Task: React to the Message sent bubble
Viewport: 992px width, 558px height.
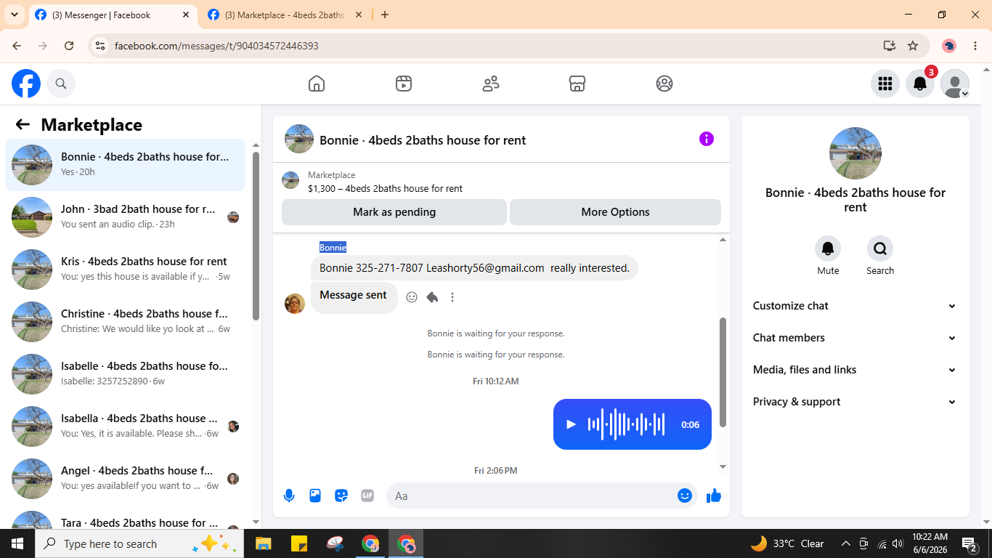Action: point(412,297)
